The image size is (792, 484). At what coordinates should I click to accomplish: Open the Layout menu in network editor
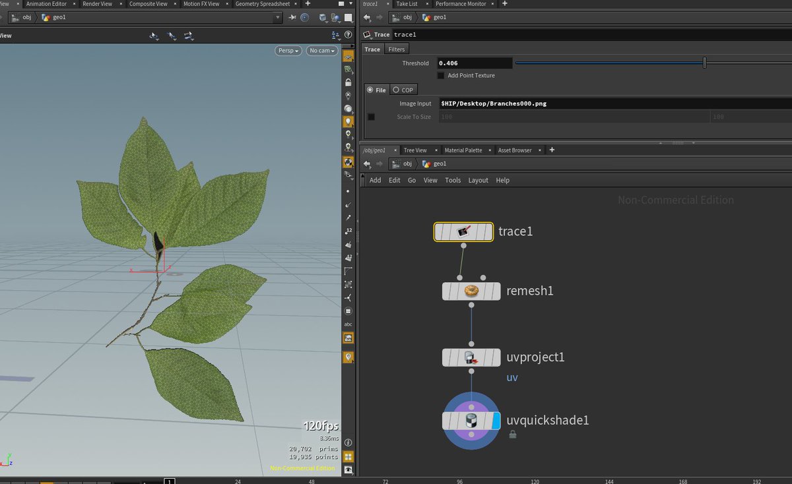pyautogui.click(x=478, y=180)
